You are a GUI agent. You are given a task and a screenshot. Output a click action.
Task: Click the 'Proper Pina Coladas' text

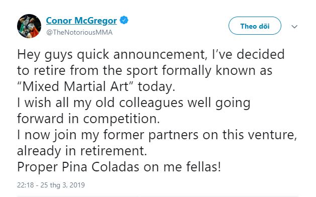click(78, 167)
